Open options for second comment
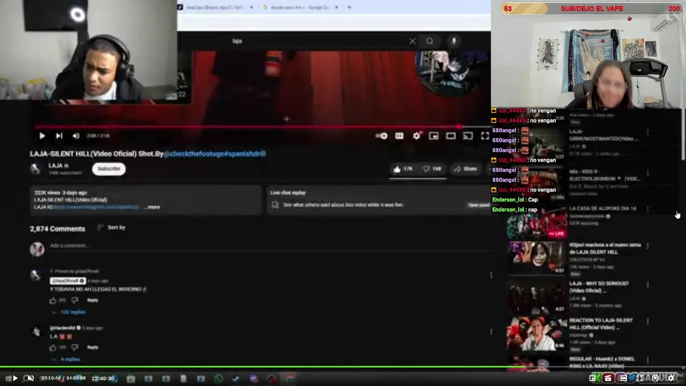The width and height of the screenshot is (686, 386). (491, 332)
